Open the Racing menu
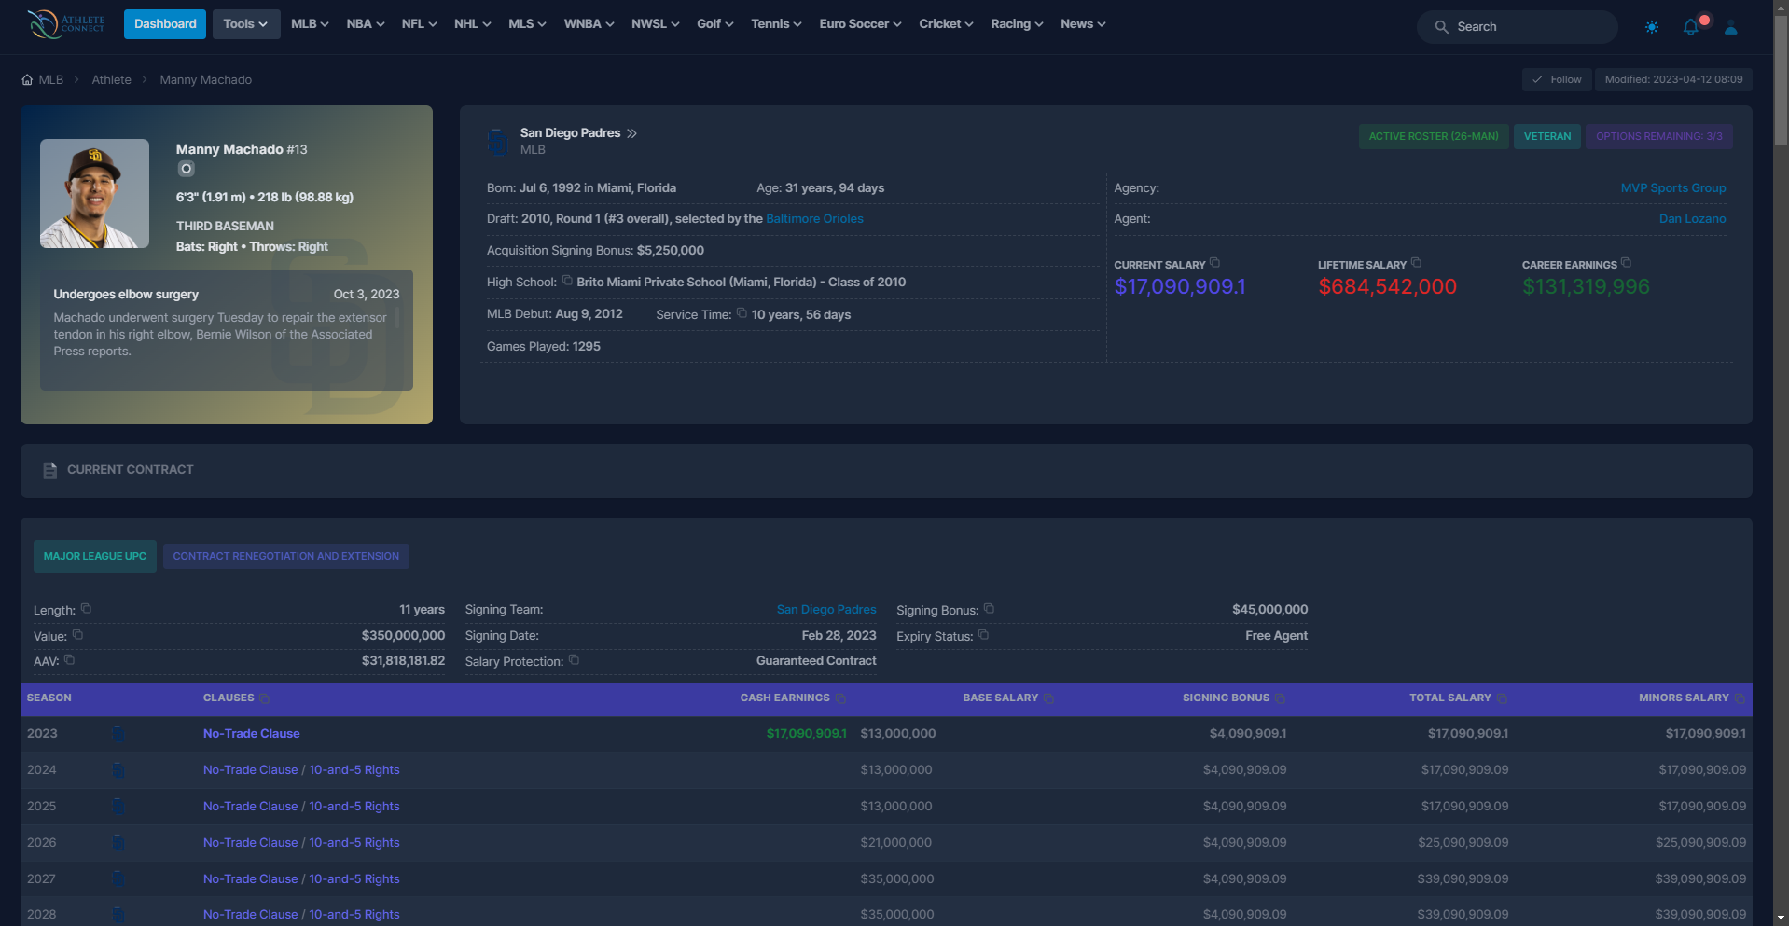The width and height of the screenshot is (1789, 926). (1017, 24)
